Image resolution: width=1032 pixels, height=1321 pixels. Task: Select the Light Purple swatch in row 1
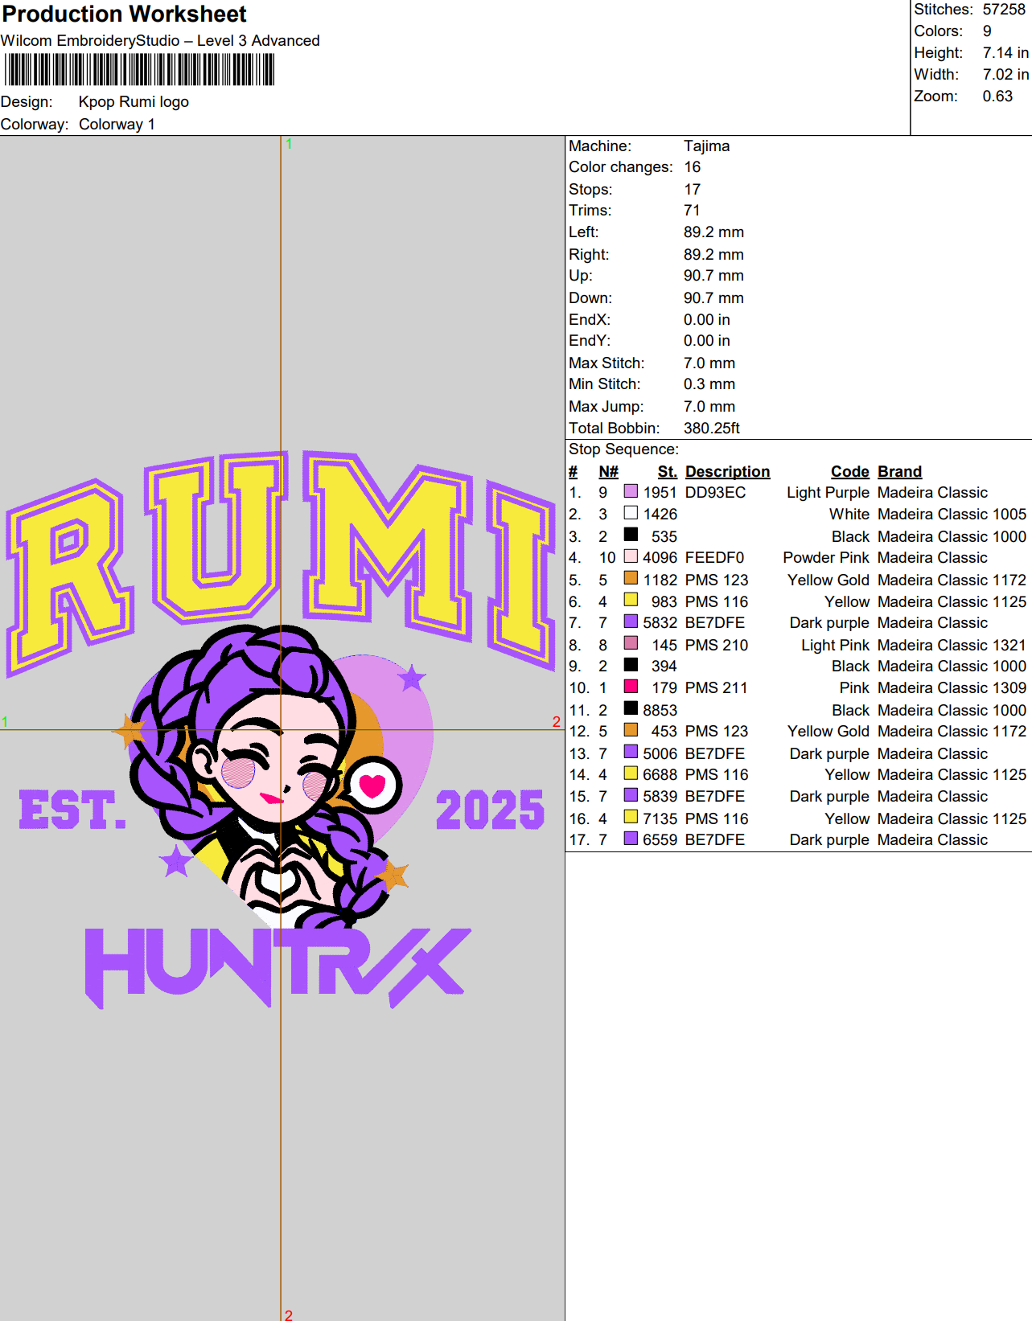coord(631,491)
